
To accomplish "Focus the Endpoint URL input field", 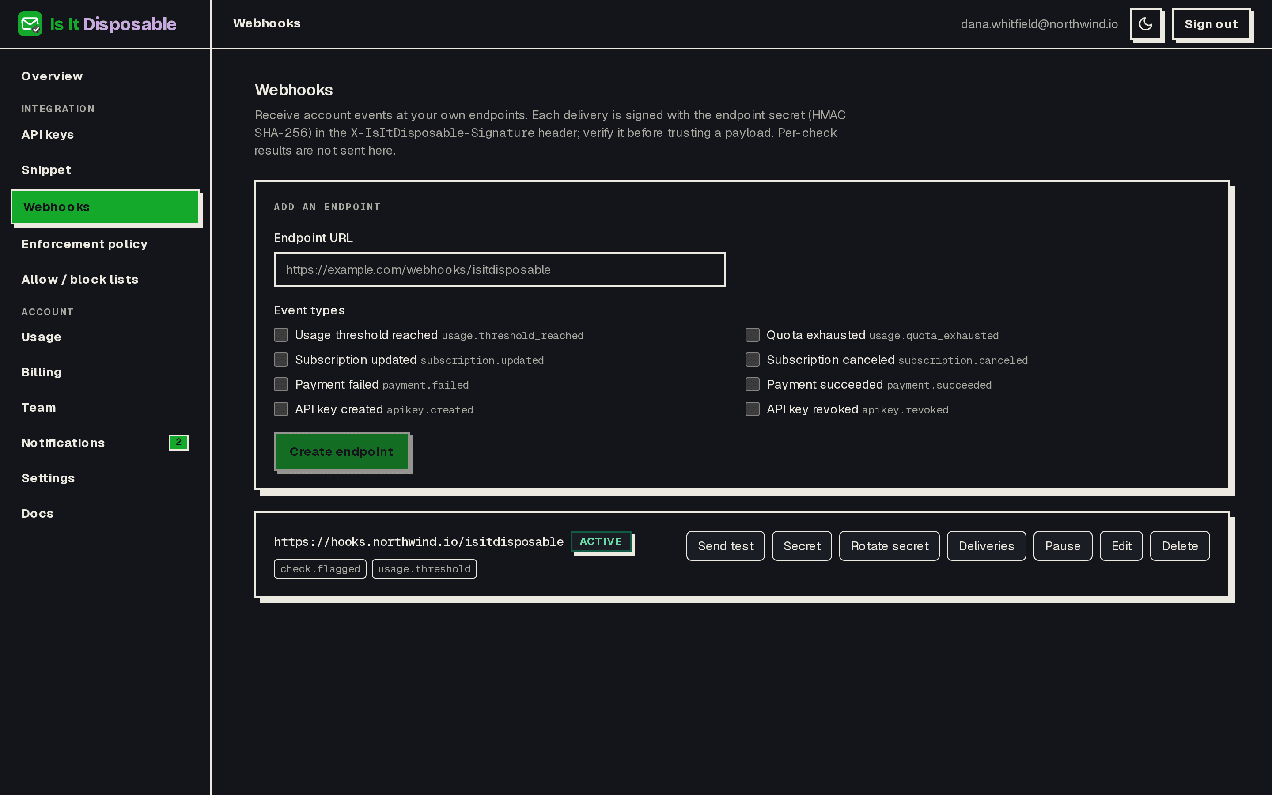I will [500, 269].
